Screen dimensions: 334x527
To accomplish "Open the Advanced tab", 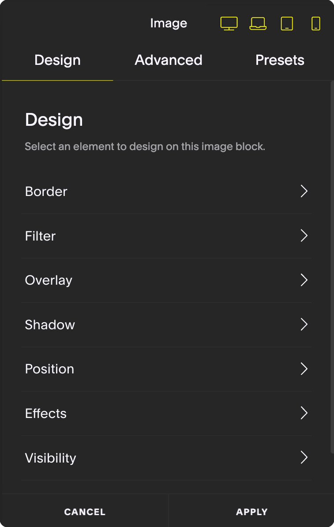I will point(169,60).
